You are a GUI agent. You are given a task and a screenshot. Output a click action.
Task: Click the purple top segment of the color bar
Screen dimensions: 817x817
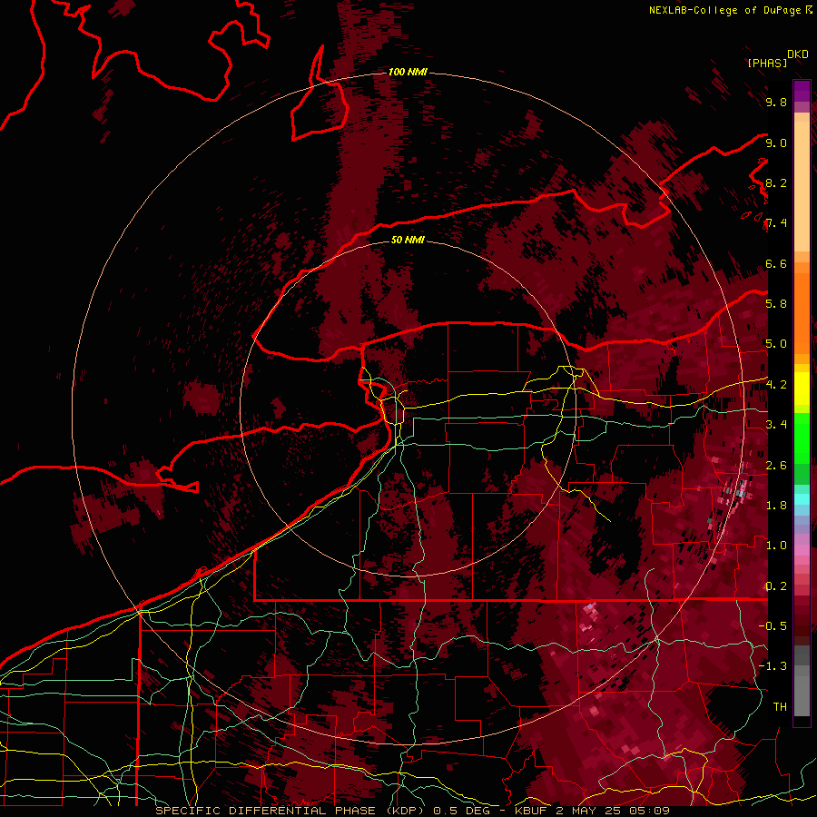click(x=802, y=91)
